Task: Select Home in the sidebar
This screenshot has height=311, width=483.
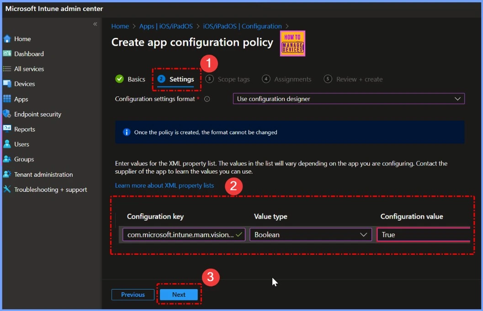Action: point(22,39)
